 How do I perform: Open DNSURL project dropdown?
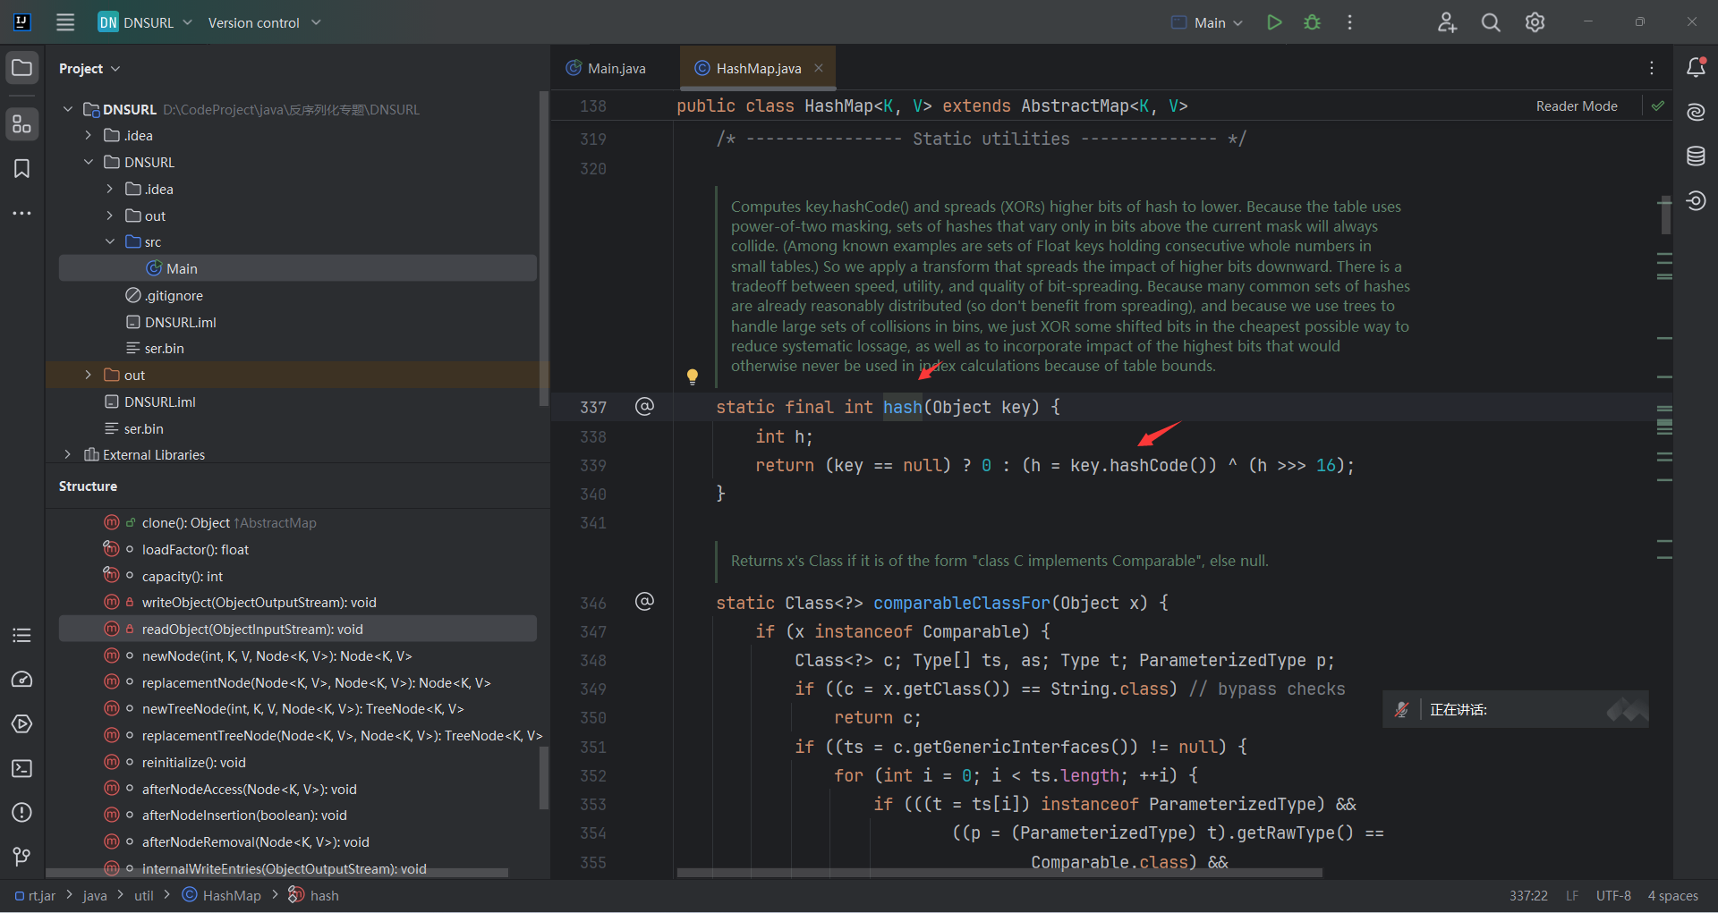click(146, 22)
